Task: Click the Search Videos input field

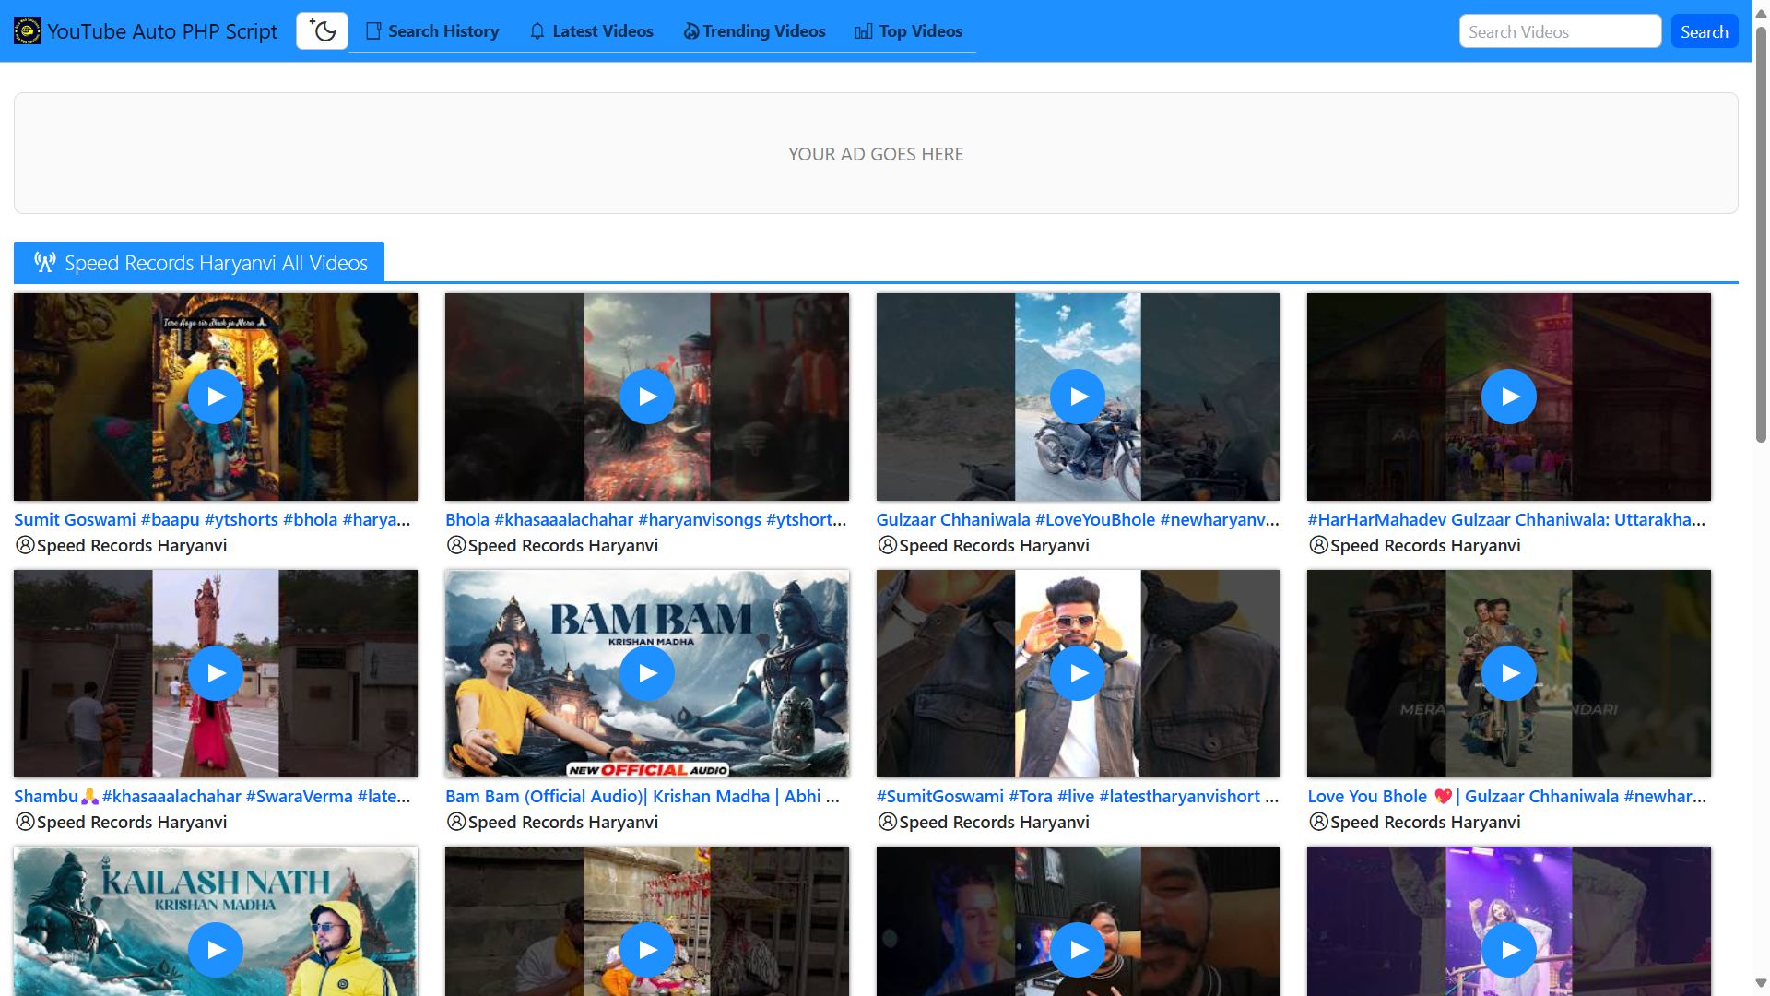Action: [1560, 31]
